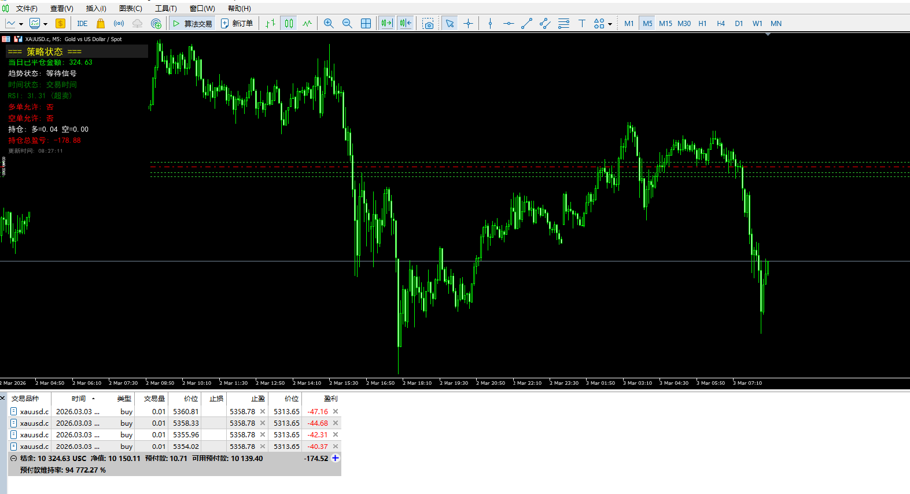The height and width of the screenshot is (494, 910).
Task: Select the M5 timeframe button
Action: pyautogui.click(x=647, y=23)
